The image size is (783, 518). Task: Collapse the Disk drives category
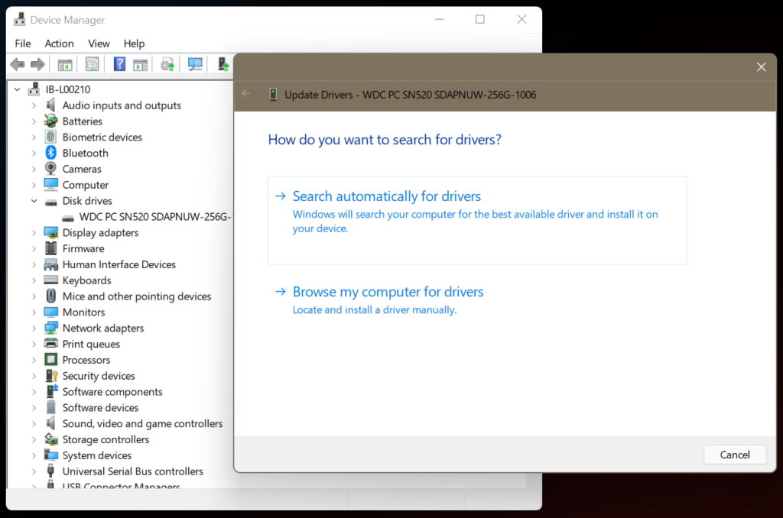coord(34,201)
